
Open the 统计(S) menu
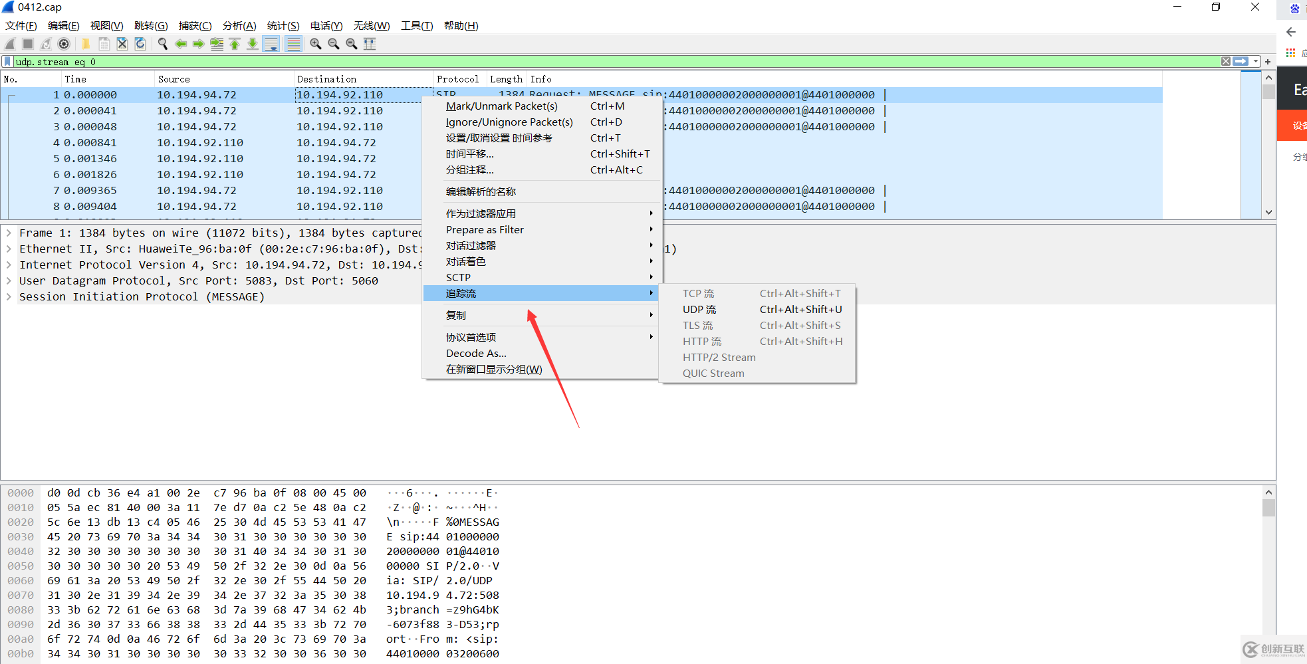[x=283, y=26]
